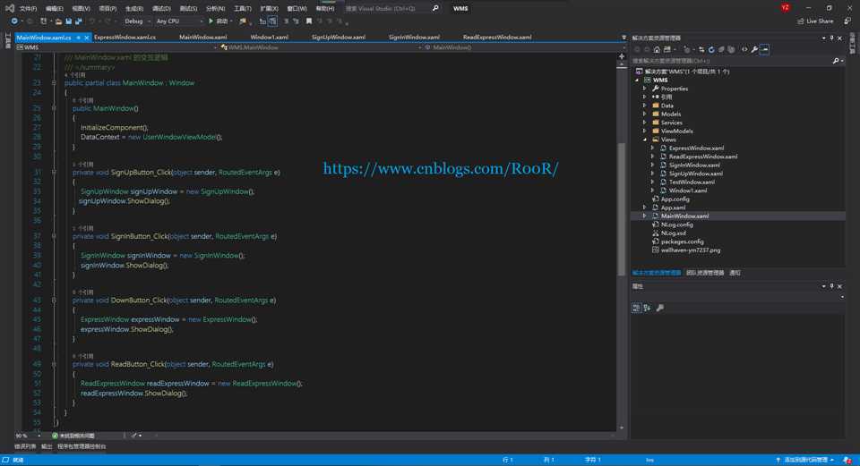Screen dimensions: 860x466
Task: Click the Sync with Active Document icon
Action: (x=701, y=49)
